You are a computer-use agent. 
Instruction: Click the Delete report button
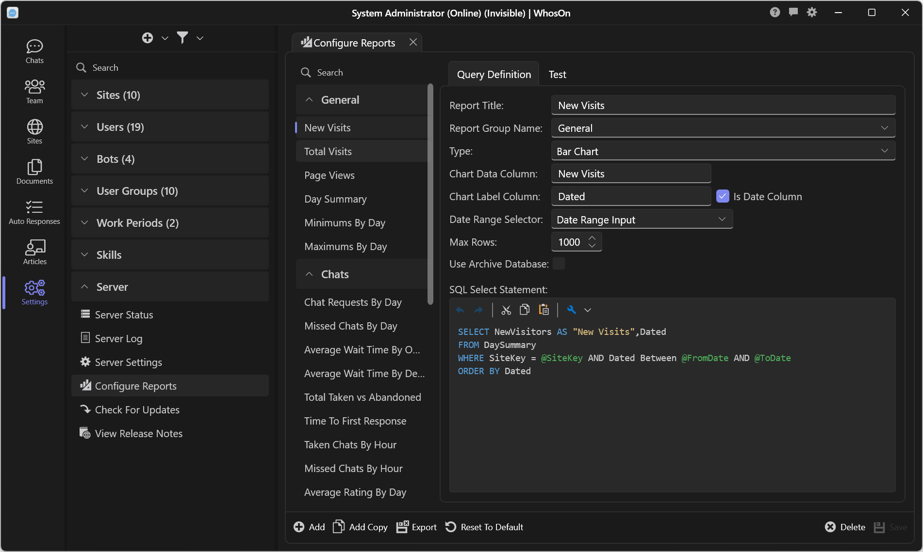coord(845,527)
